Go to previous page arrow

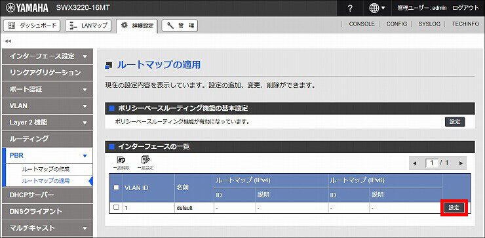click(x=415, y=163)
